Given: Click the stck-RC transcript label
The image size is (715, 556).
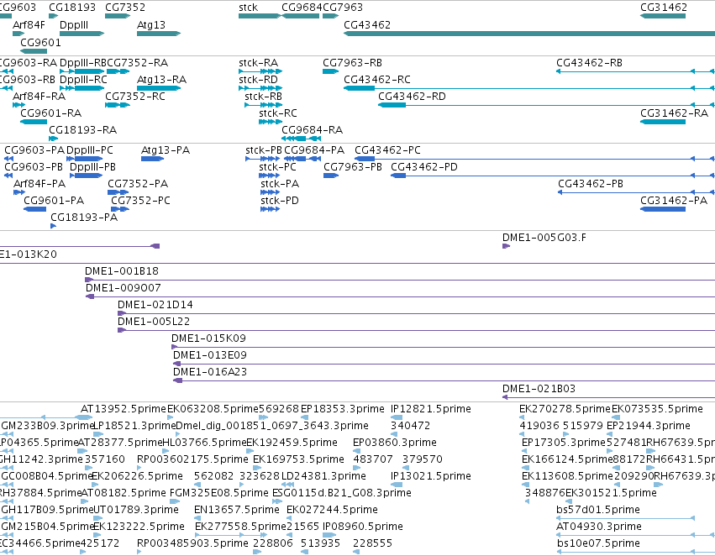Looking at the screenshot, I should pyautogui.click(x=278, y=113).
